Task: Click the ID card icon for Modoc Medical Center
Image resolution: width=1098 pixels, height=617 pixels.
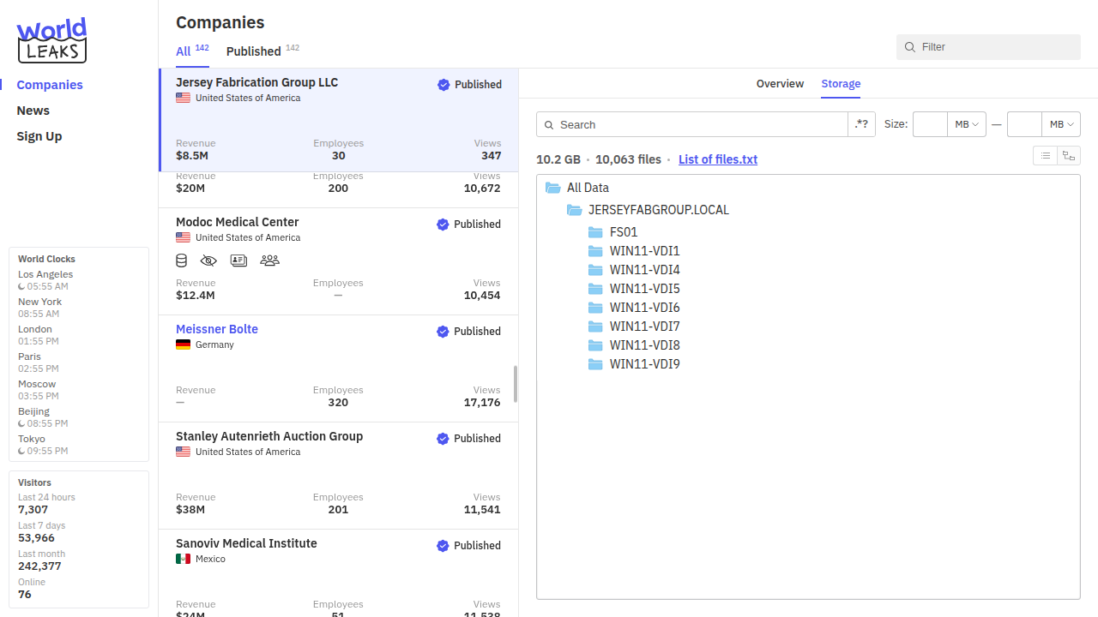Action: [x=239, y=261]
